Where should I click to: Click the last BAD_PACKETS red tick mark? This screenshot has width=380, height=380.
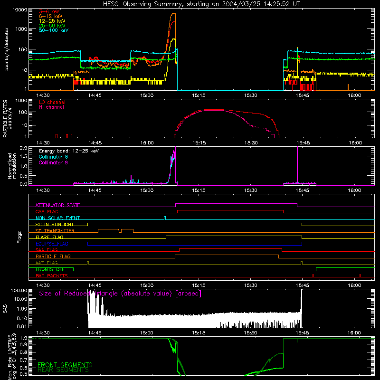(x=360, y=275)
